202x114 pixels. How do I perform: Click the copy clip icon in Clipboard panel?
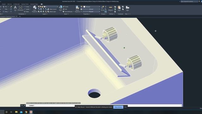tap(123, 7)
